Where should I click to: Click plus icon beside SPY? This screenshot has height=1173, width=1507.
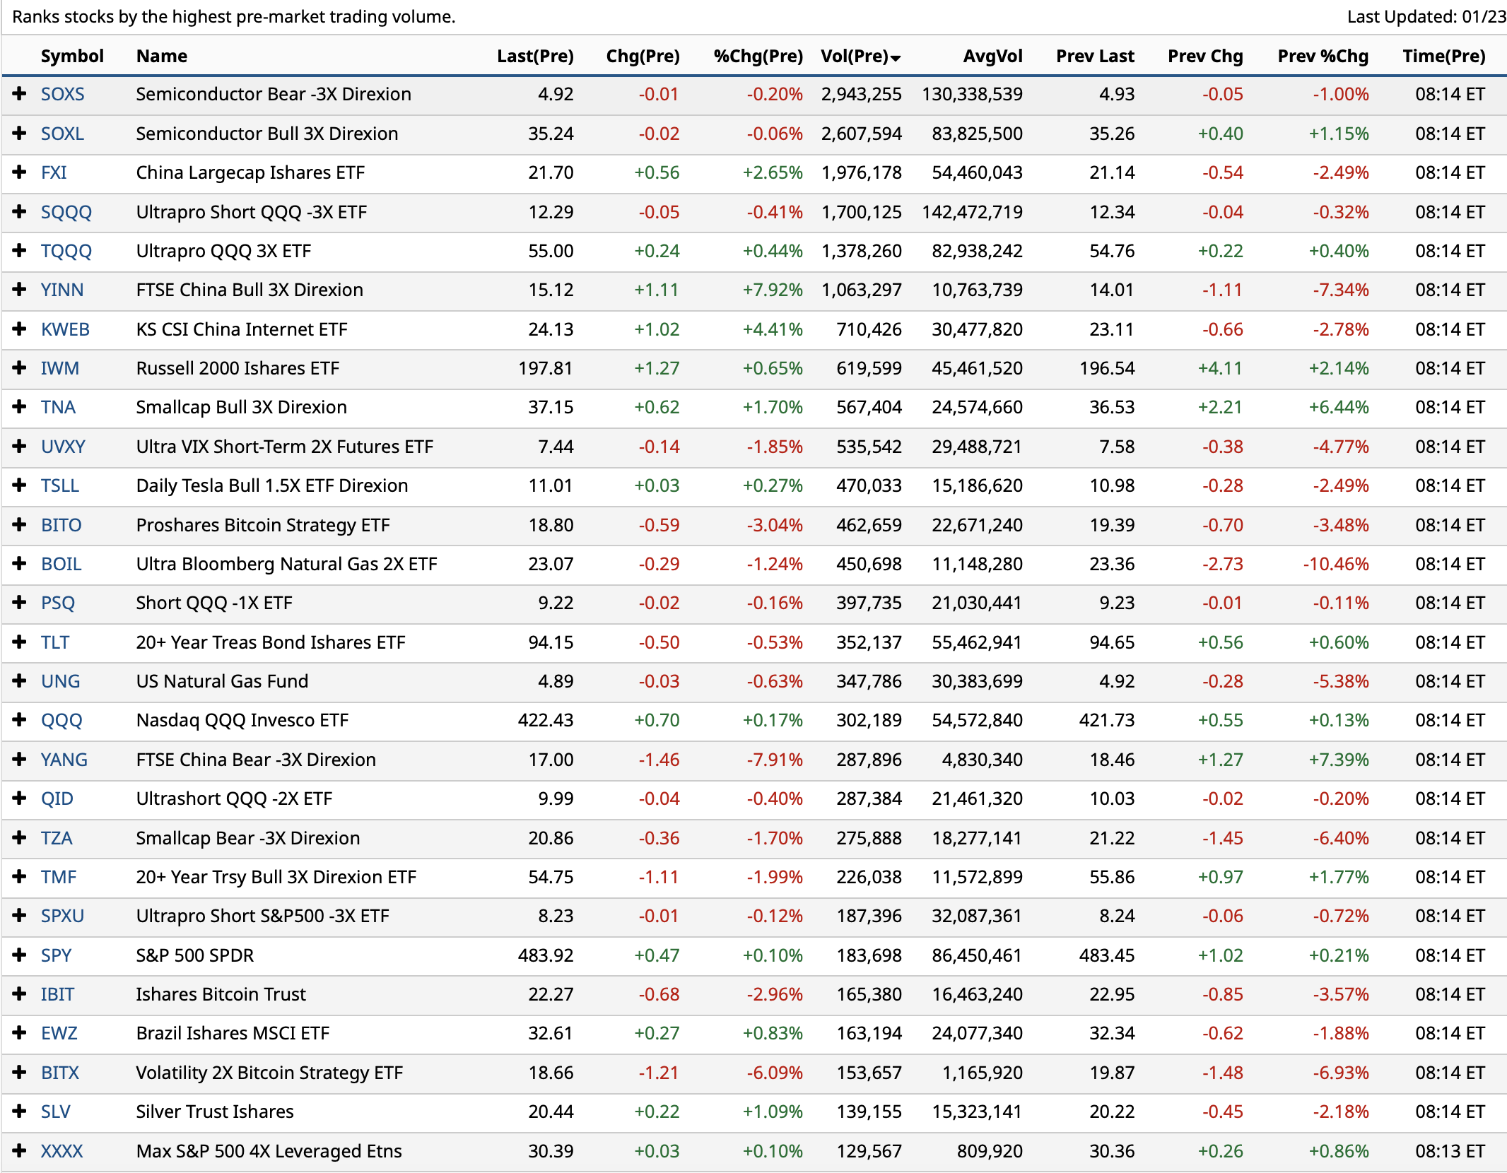(19, 955)
